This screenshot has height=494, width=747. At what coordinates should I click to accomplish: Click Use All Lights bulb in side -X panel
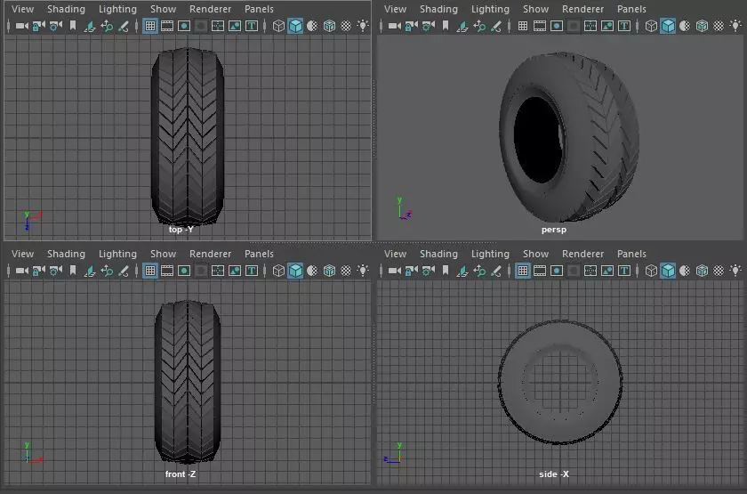coord(735,271)
